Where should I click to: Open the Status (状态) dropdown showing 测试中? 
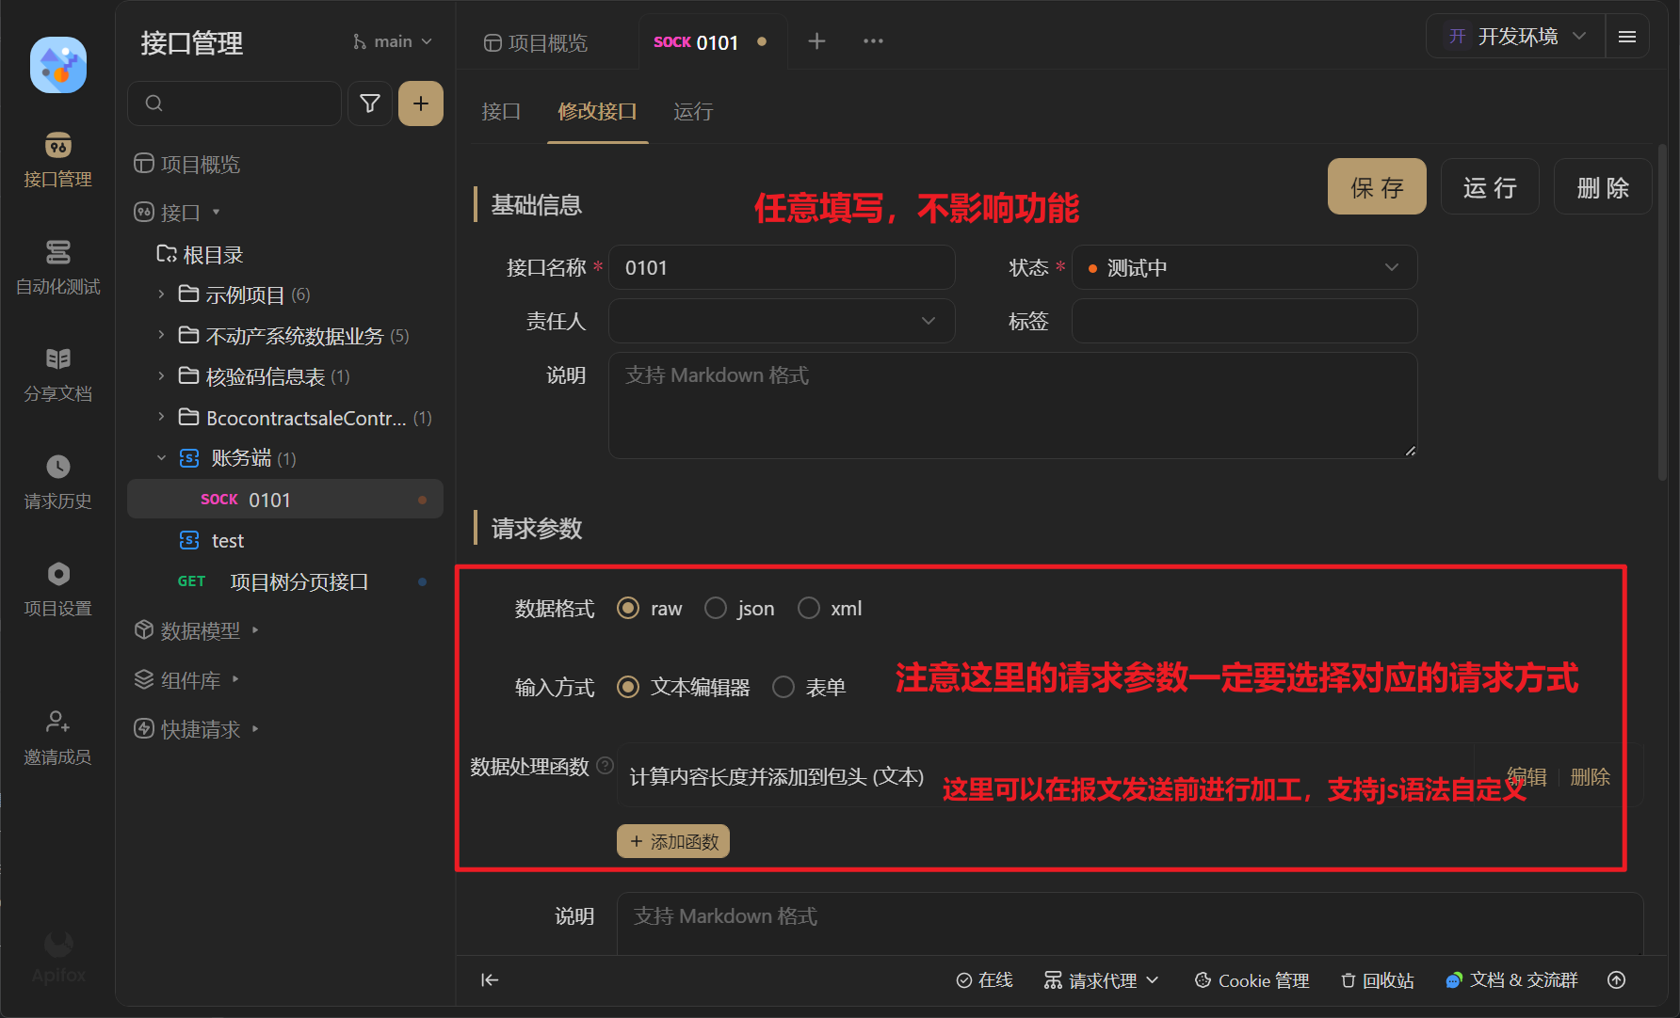pos(1244,268)
